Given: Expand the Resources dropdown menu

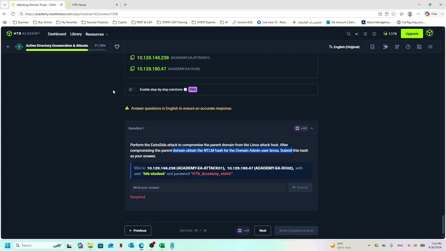Looking at the screenshot, I should coord(97,34).
